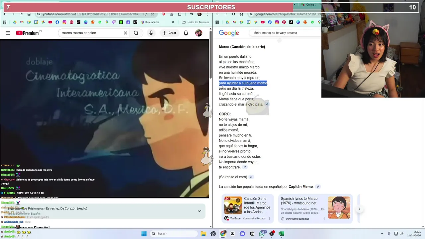425x239 pixels.
Task: Open TikTok bookmark in the YouTube window
Action: [78, 22]
